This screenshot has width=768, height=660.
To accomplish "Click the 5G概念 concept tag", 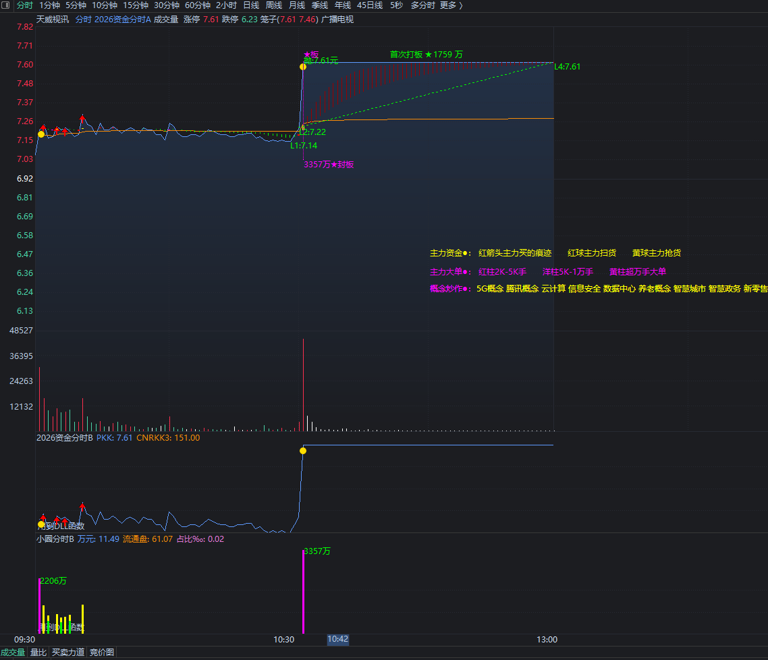I will (x=490, y=289).
